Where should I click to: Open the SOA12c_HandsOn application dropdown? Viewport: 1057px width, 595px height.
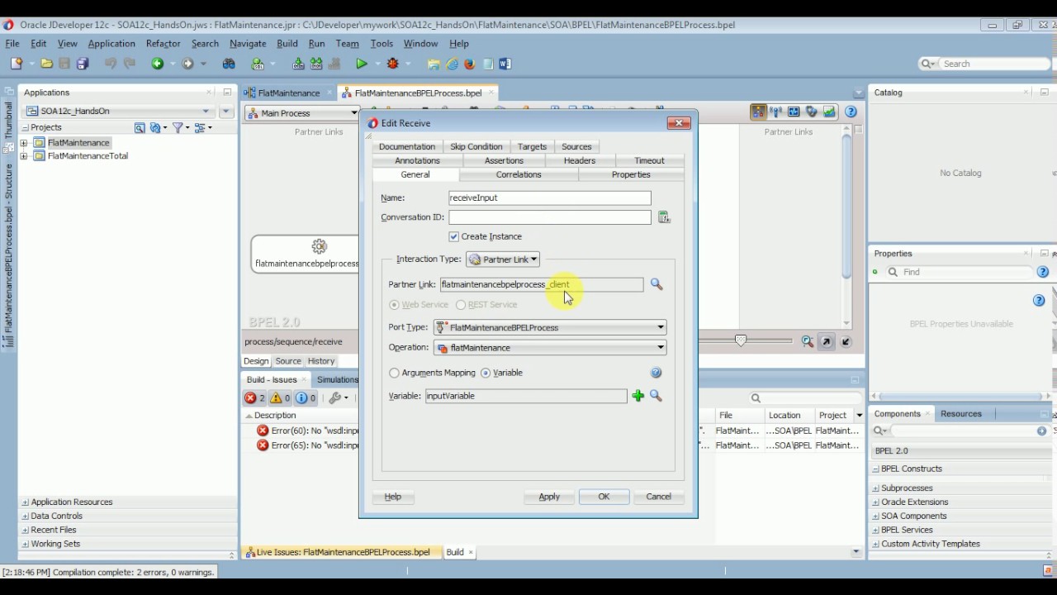119,112
